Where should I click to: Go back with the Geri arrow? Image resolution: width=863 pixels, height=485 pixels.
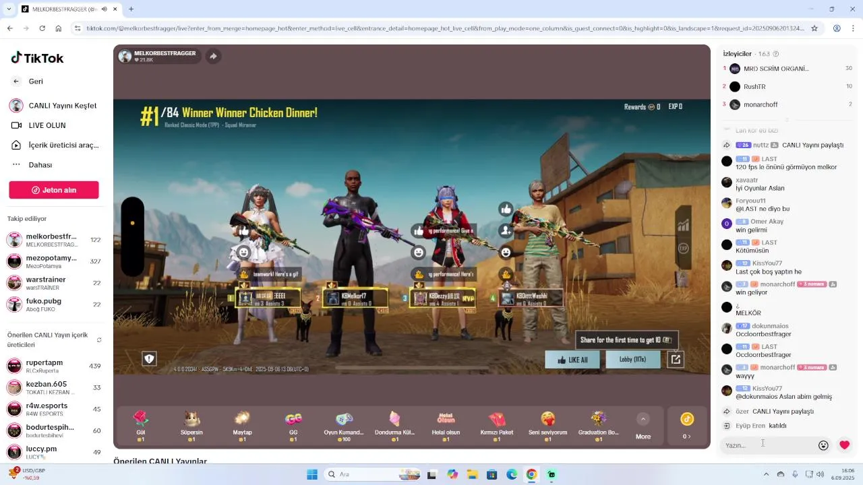click(16, 82)
